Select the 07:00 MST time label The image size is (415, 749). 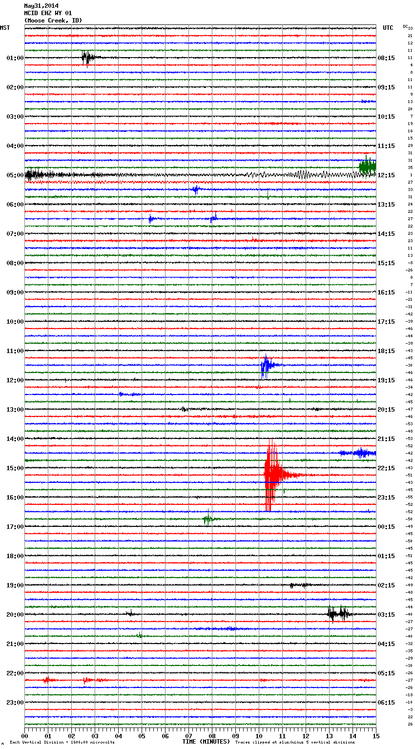click(x=15, y=234)
